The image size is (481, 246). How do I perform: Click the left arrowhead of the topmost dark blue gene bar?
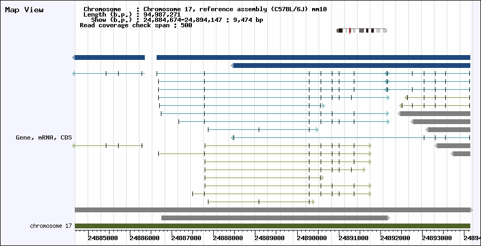pyautogui.click(x=74, y=57)
